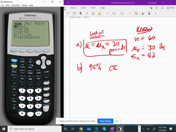Viewport: 176px width, 132px height.
Task: Expand the dictate options dropdown
Action: pyautogui.click(x=155, y=14)
